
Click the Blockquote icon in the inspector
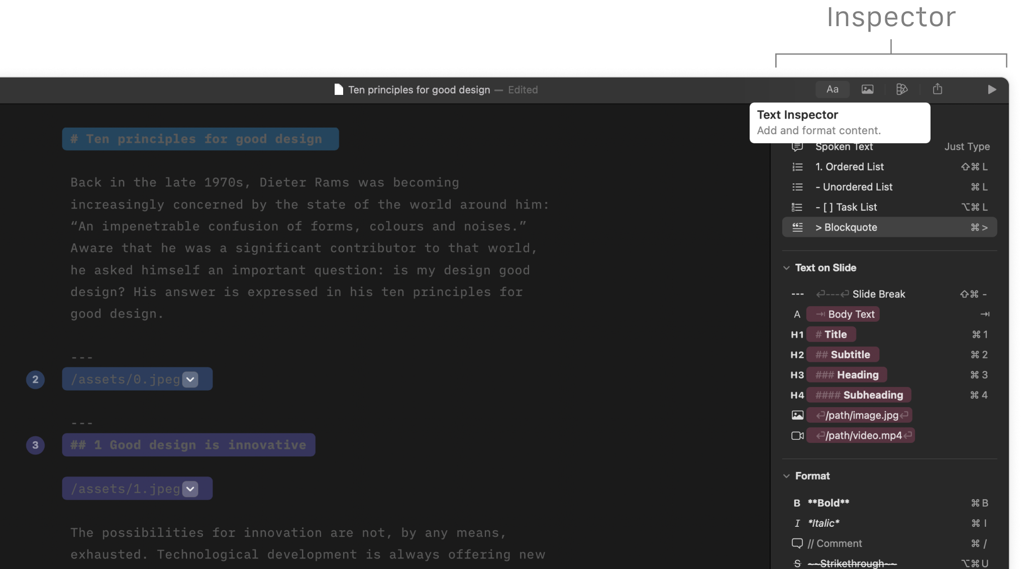tap(798, 227)
